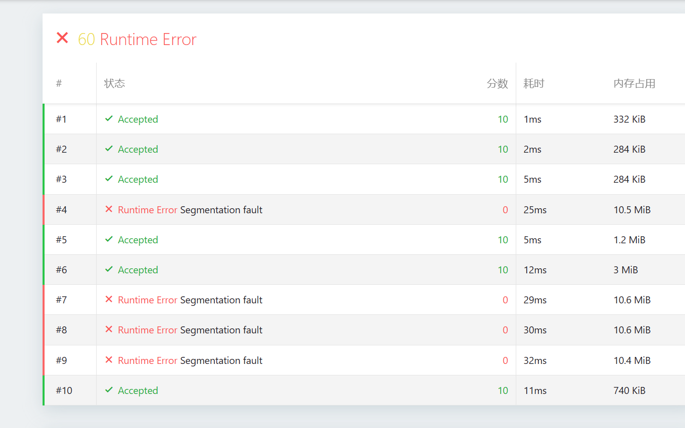Click the green checkmark icon in row #5
The image size is (685, 428).
point(109,239)
